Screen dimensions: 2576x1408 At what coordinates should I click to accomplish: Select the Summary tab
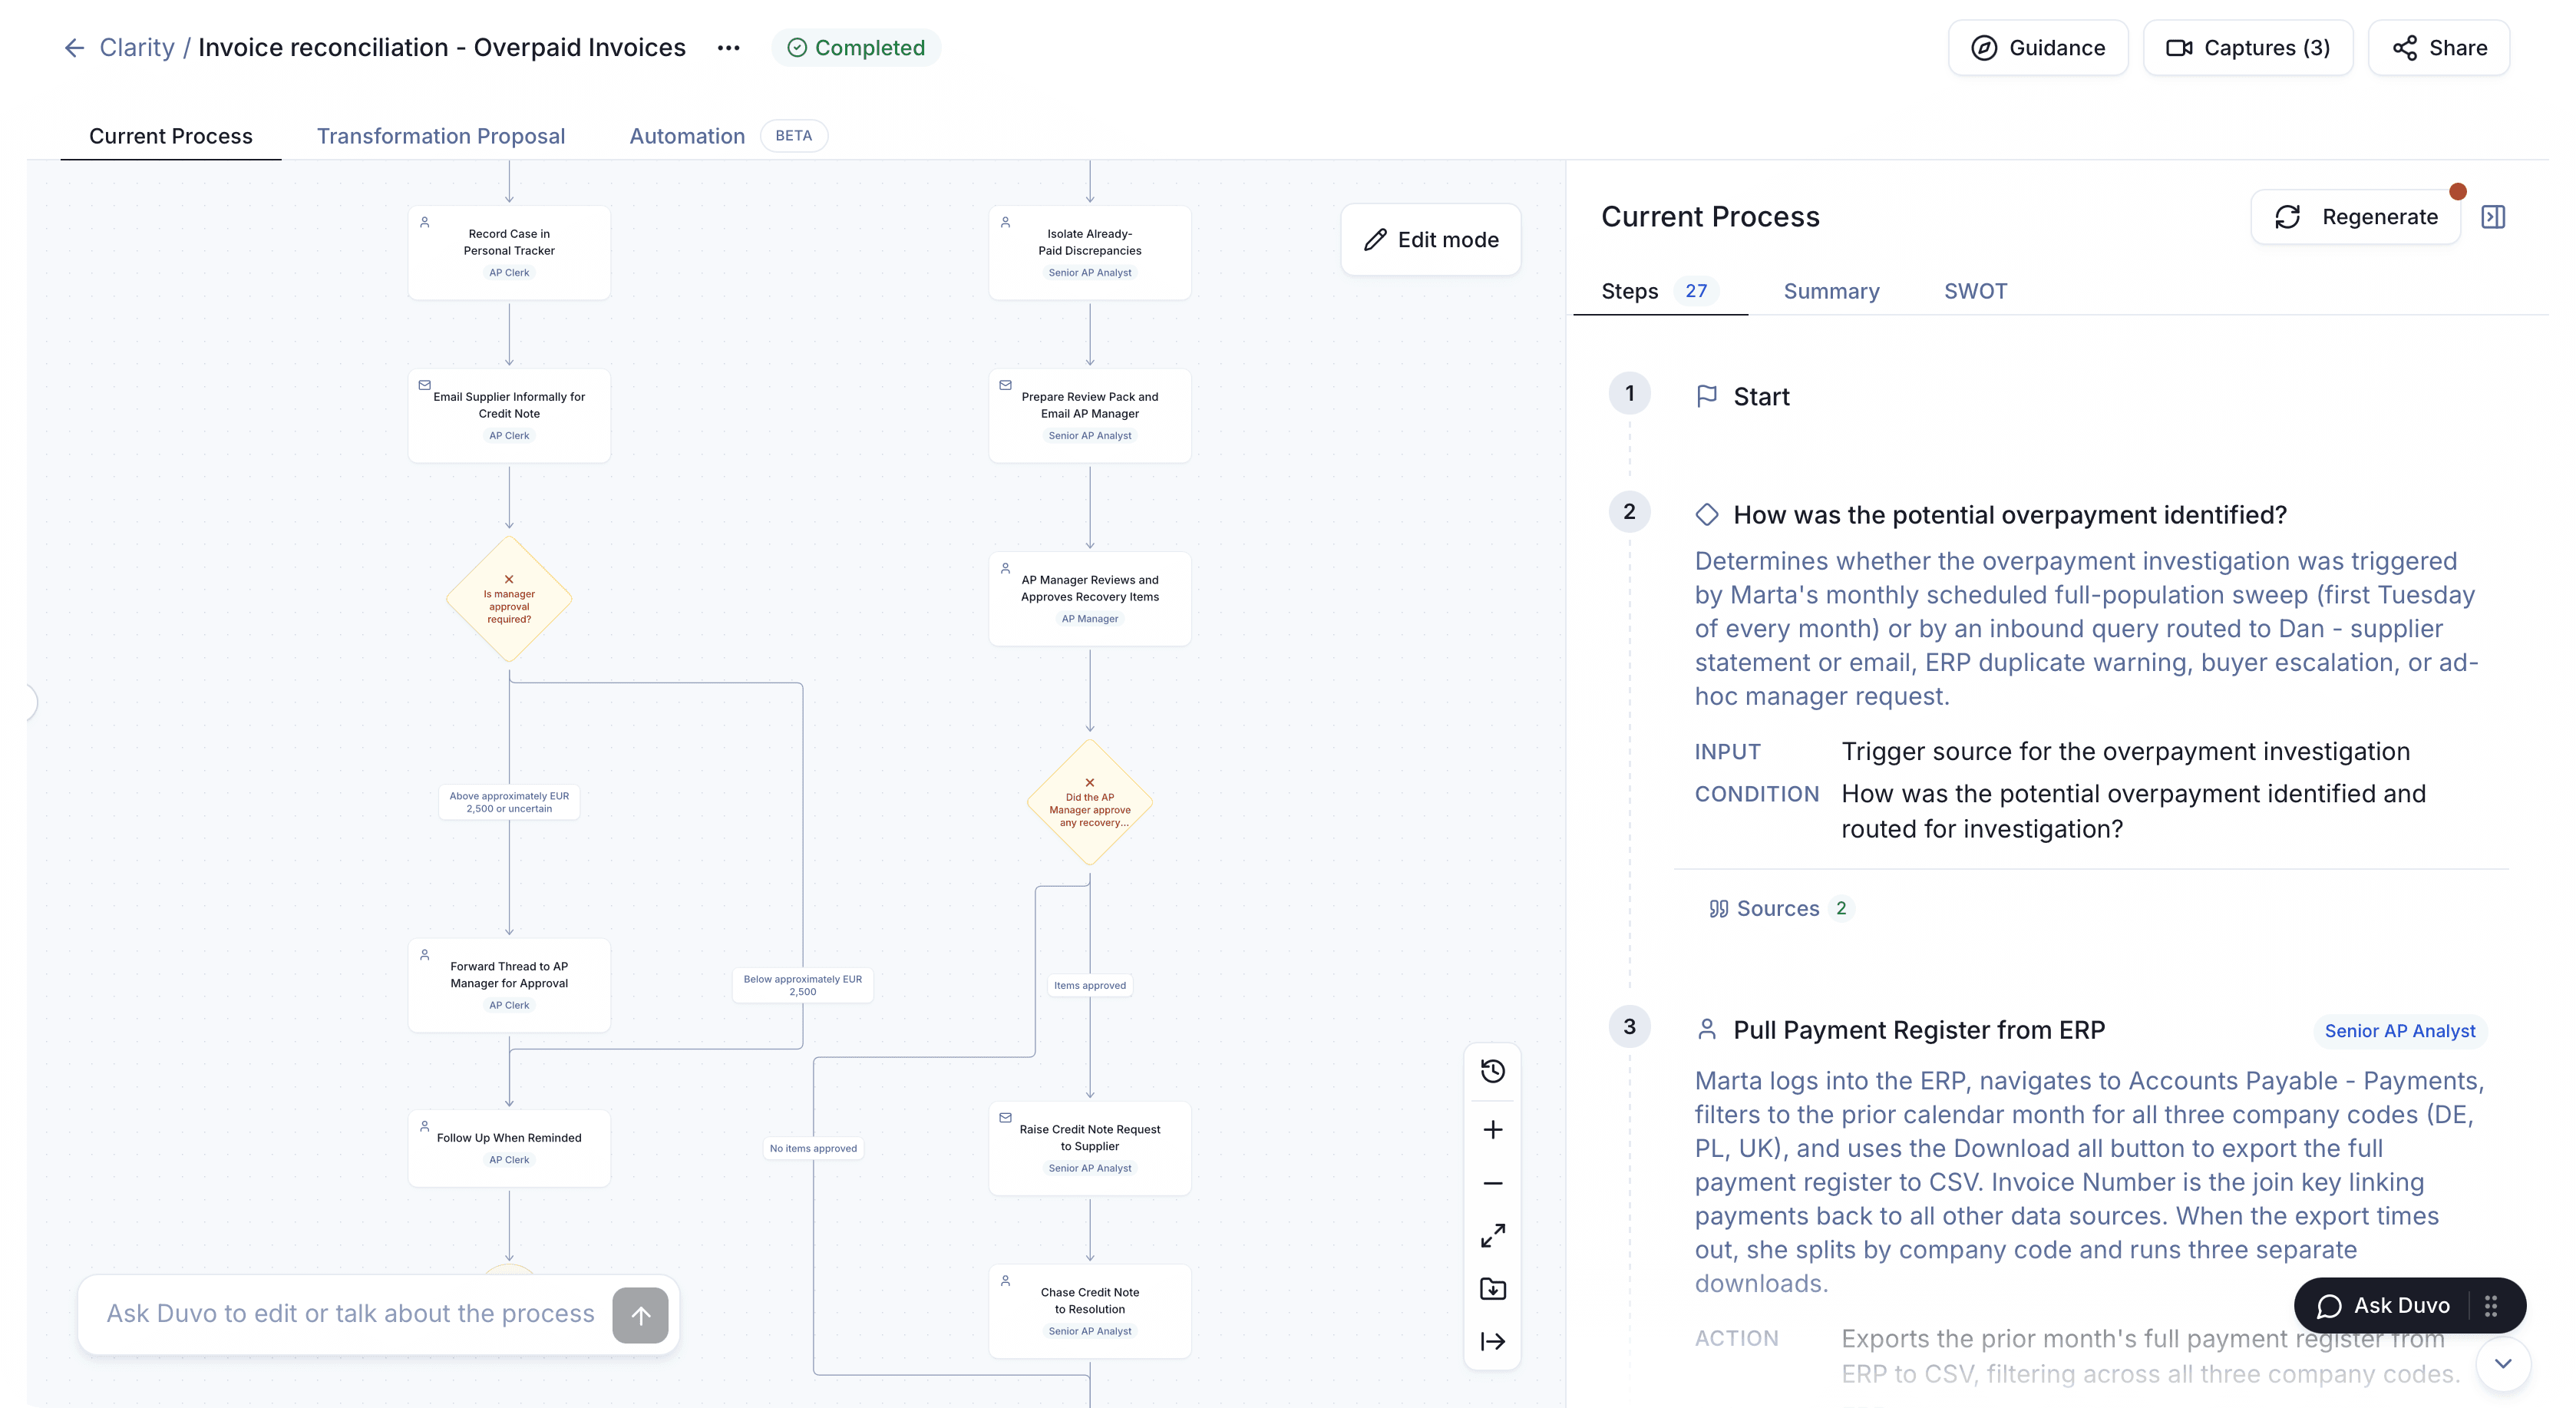pyautogui.click(x=1831, y=291)
